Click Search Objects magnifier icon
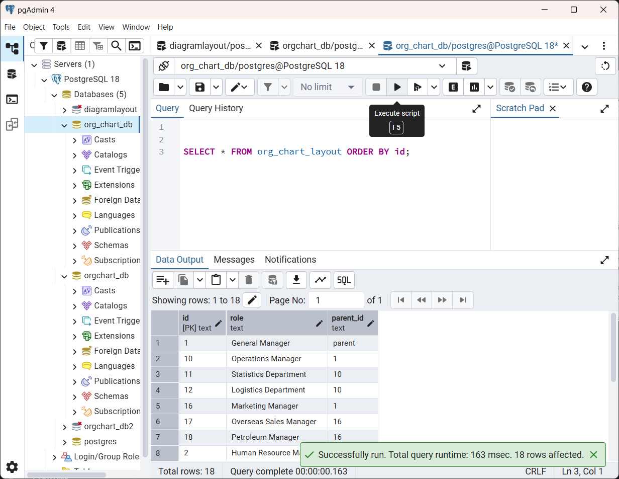 [x=116, y=46]
